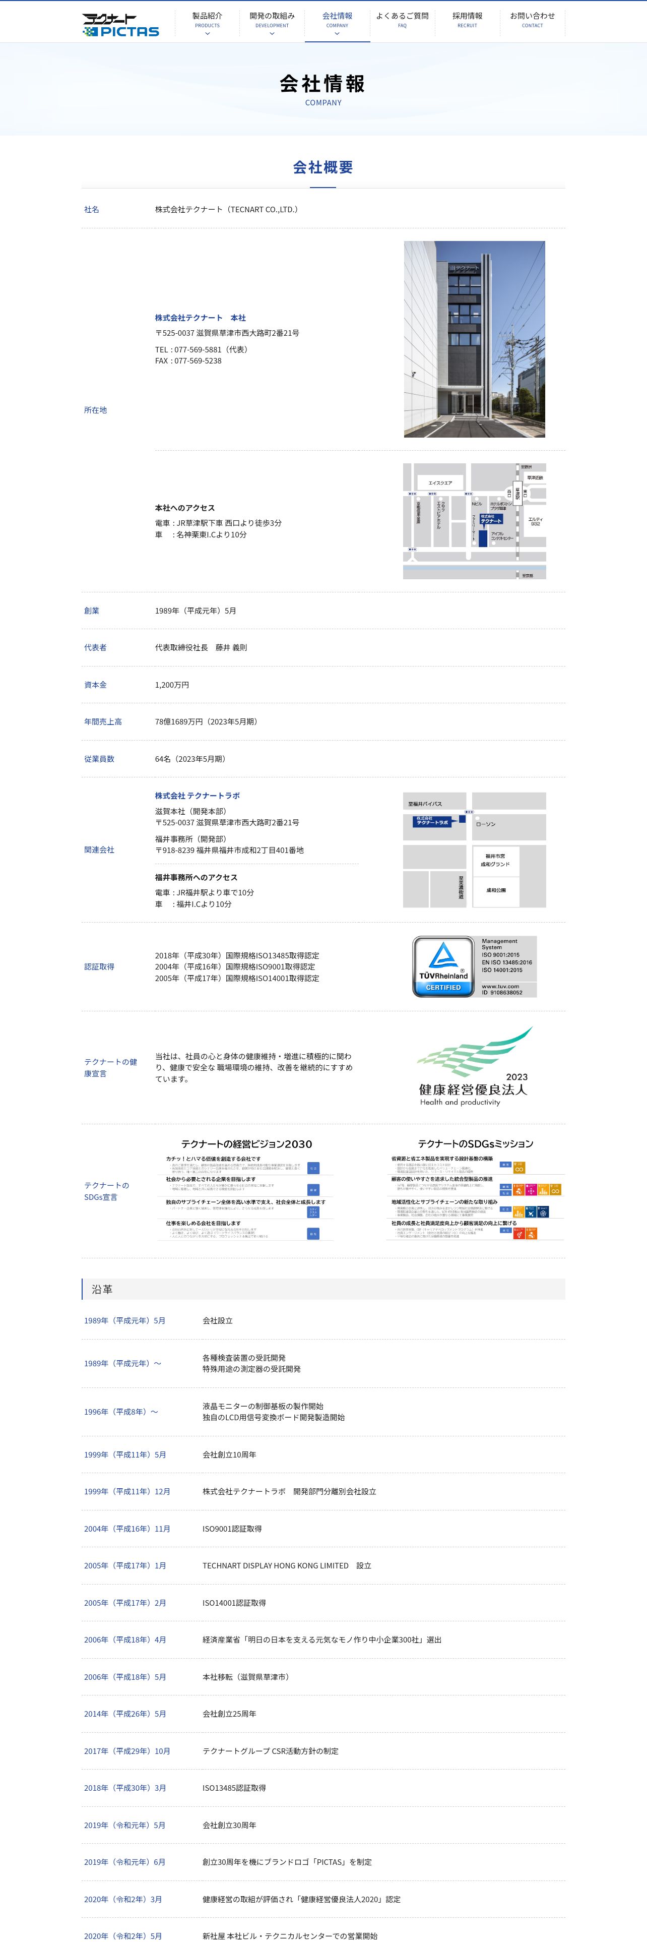
Task: Open the 会社情報 COMPANY menu
Action: point(337,21)
